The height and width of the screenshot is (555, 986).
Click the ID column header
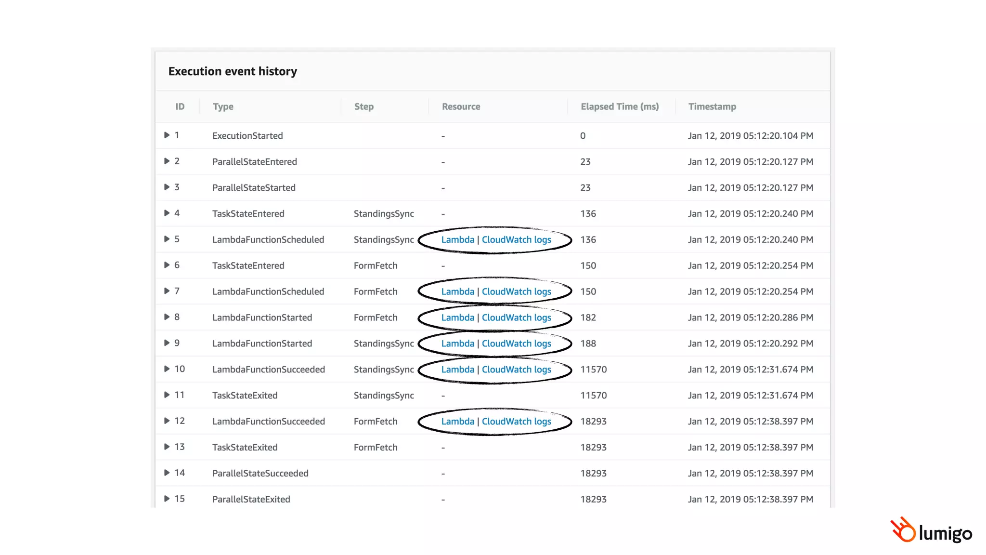coord(180,106)
